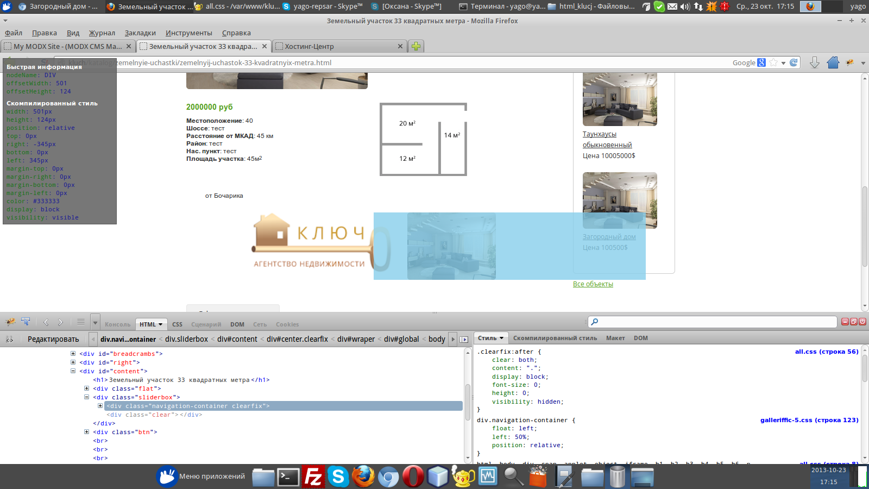Switch to the CSS panel tab
869x489 pixels.
tap(178, 324)
